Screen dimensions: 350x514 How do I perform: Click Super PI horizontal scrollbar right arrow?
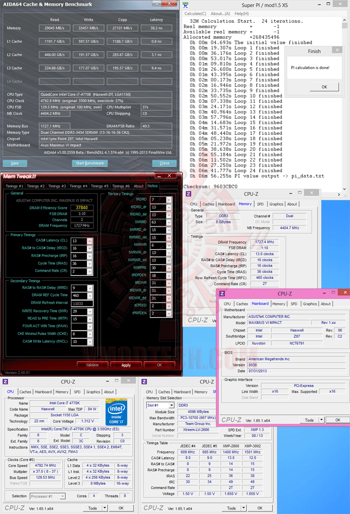[339, 194]
